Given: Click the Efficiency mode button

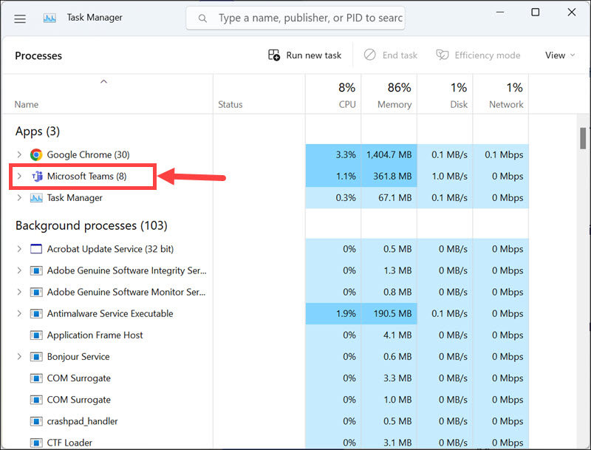Looking at the screenshot, I should [x=478, y=55].
